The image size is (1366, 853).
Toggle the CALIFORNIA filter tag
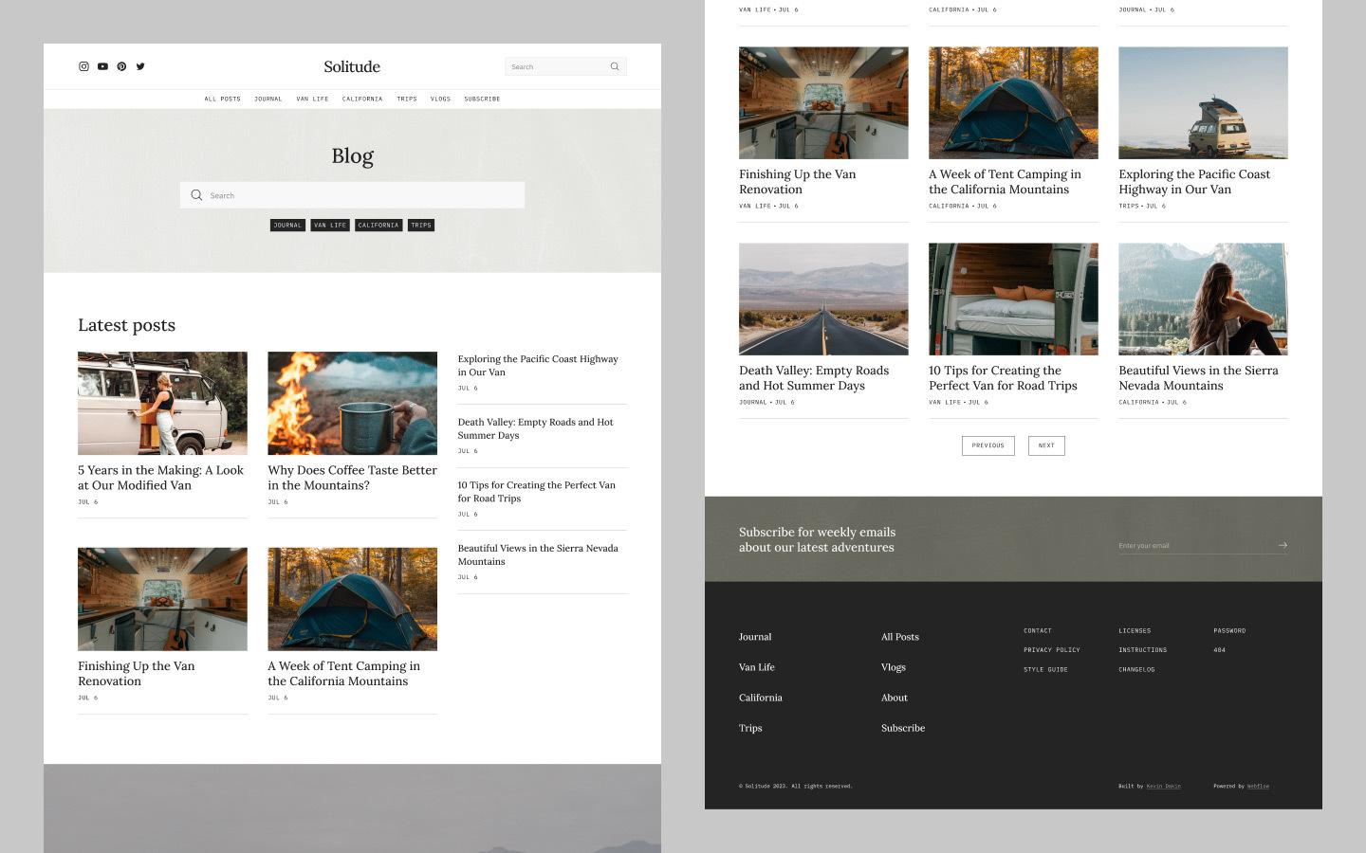(378, 225)
